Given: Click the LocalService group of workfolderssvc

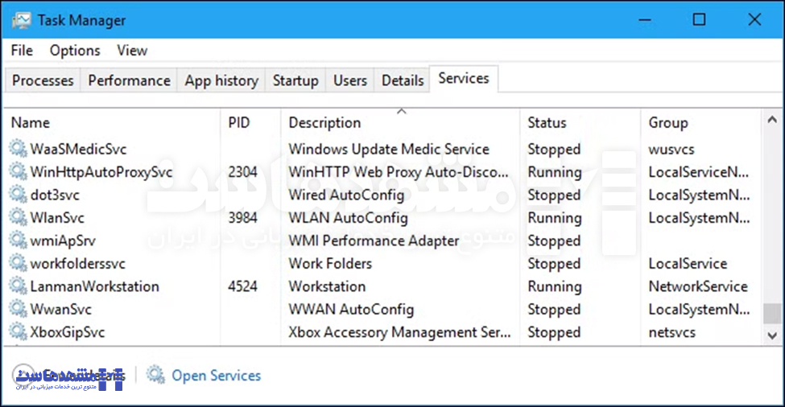Looking at the screenshot, I should 688,264.
